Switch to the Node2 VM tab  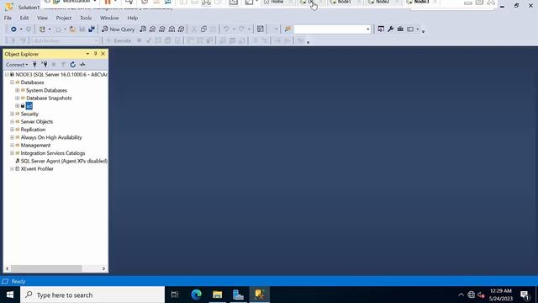[382, 2]
